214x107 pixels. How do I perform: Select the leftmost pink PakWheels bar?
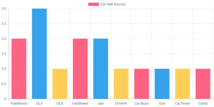click(x=19, y=69)
